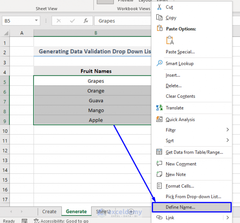
Task: Select column A header
Action: [22, 33]
